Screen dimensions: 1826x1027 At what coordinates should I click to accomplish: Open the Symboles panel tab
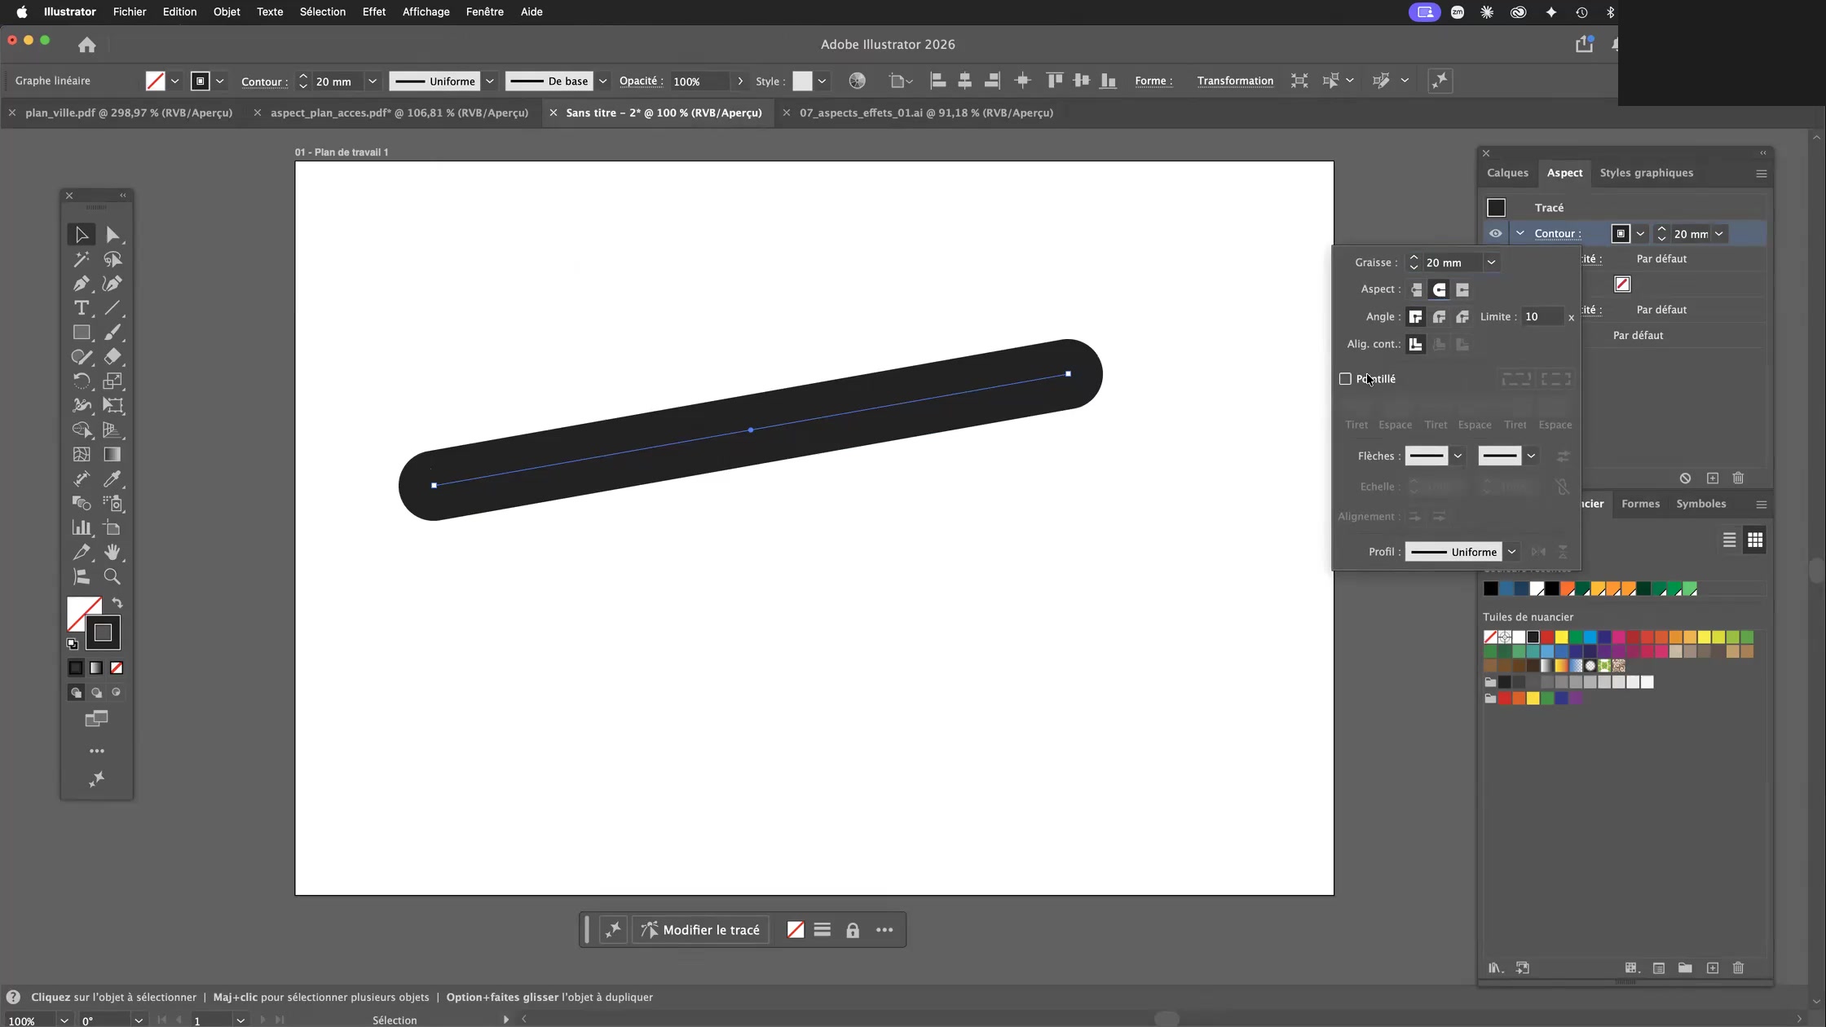point(1700,504)
